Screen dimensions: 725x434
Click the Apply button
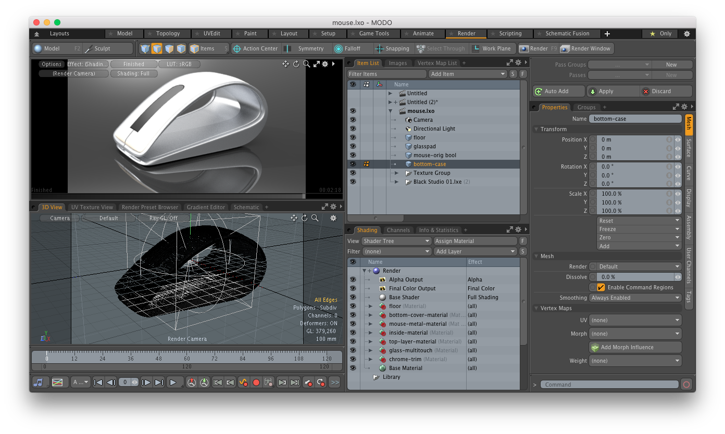point(612,91)
